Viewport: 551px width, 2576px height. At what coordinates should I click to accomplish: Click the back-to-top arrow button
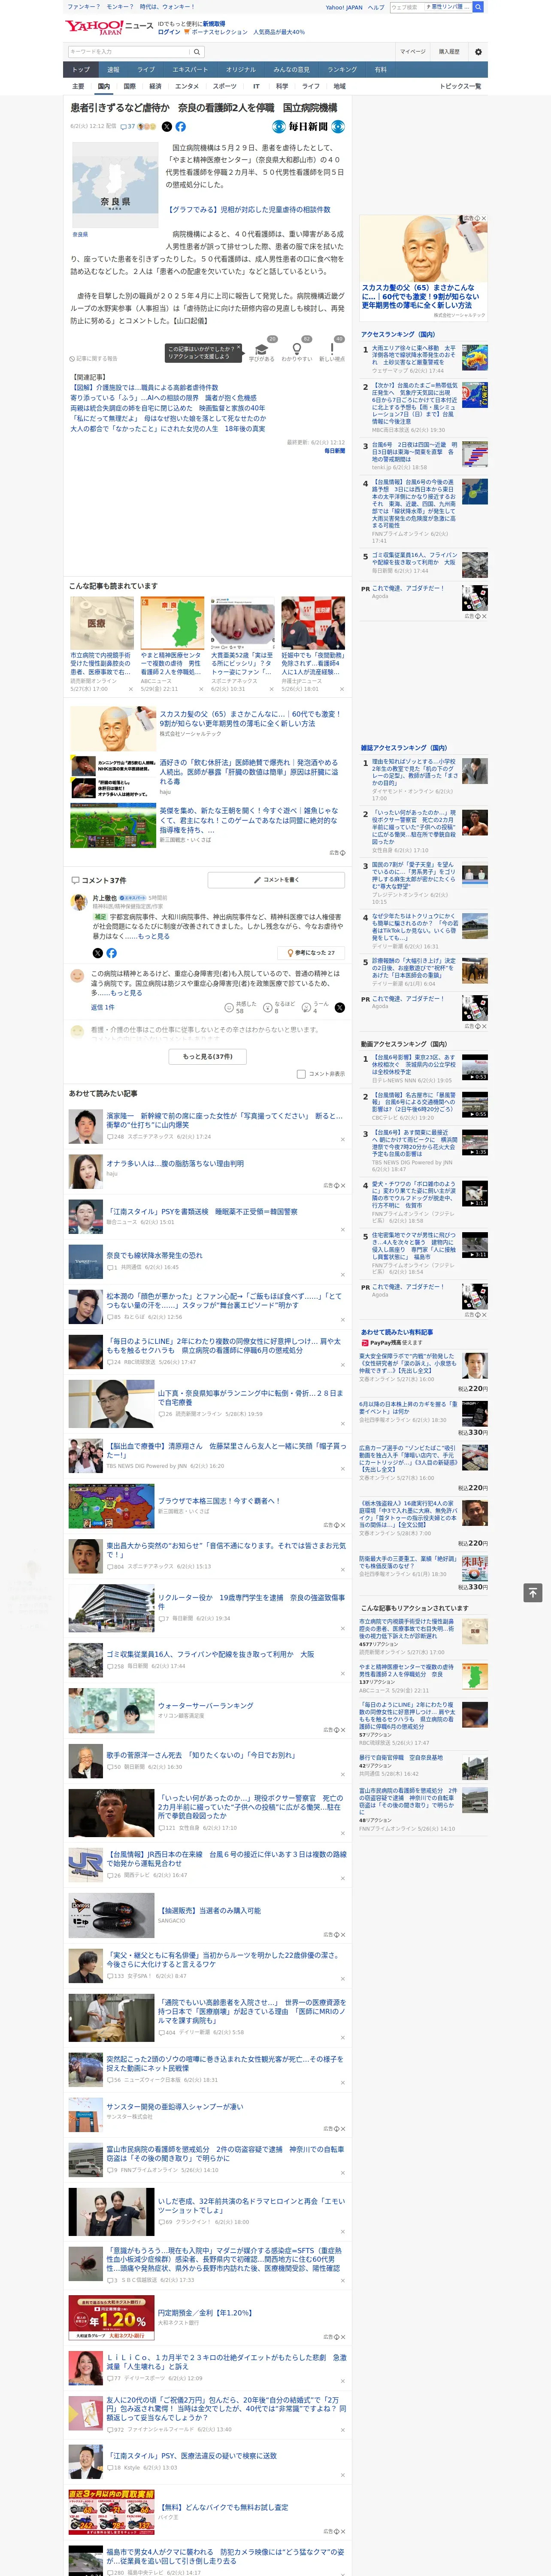coord(534,1592)
